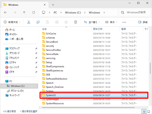Screen dimensions: 152x114
Task: Click the Copy icon in toolbar
Action: click(x=38, y=22)
